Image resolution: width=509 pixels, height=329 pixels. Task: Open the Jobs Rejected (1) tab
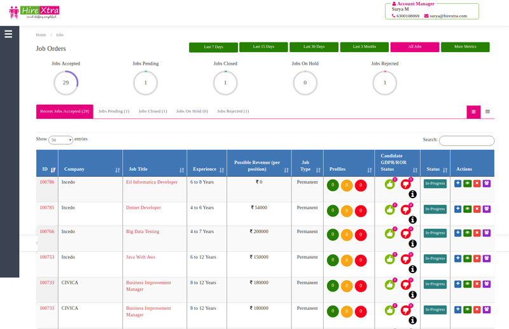click(233, 112)
